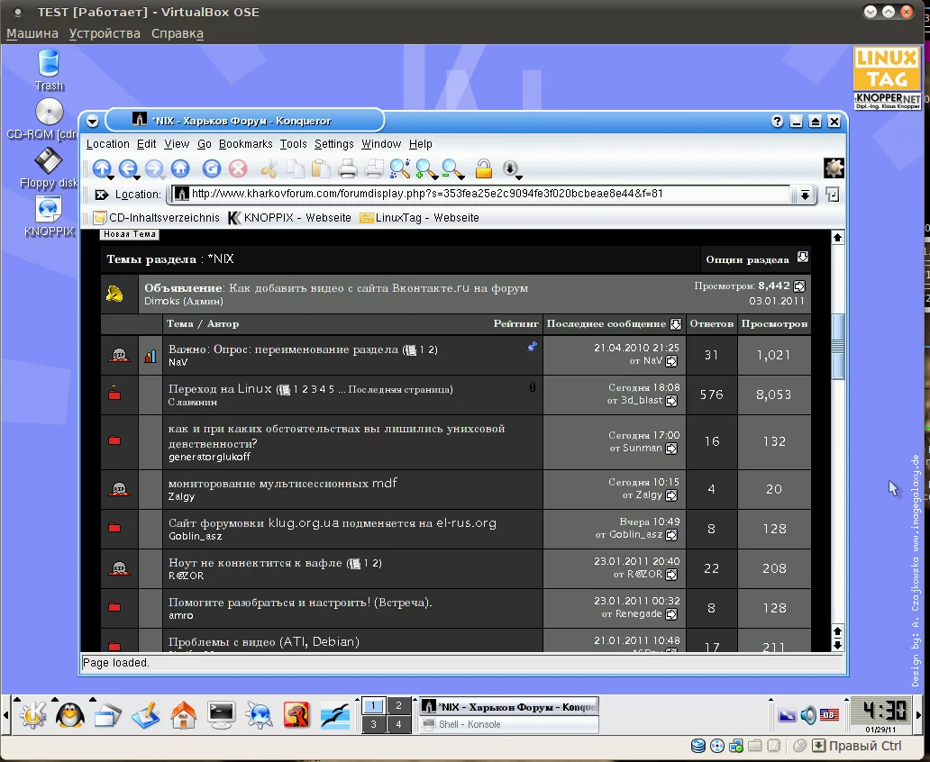Open the VirtualBox Машина menu
The image size is (930, 762).
(x=32, y=33)
